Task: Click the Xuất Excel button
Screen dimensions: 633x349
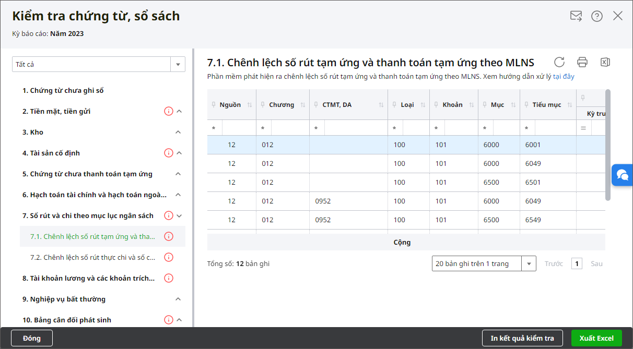Action: coord(596,338)
